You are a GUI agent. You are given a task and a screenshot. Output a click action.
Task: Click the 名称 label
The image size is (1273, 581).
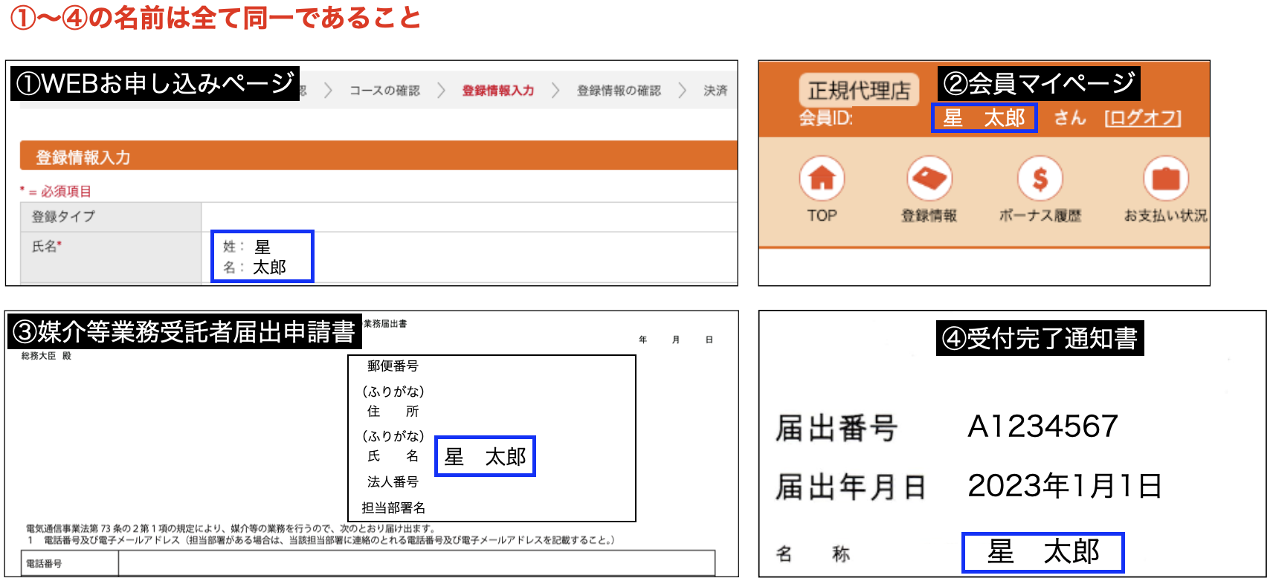(x=813, y=554)
